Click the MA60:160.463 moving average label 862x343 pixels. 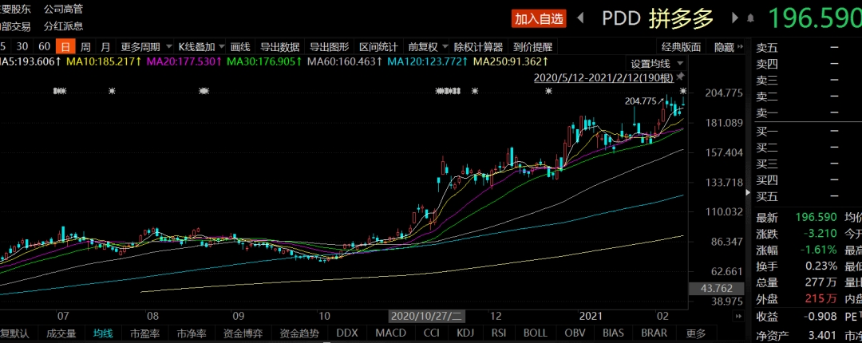point(345,61)
